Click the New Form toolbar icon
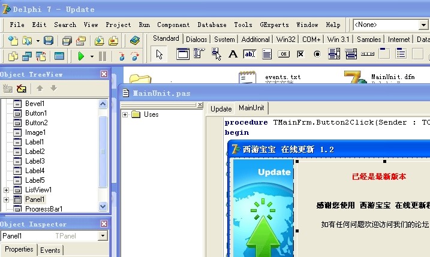This screenshot has height=257, width=430. 59,56
